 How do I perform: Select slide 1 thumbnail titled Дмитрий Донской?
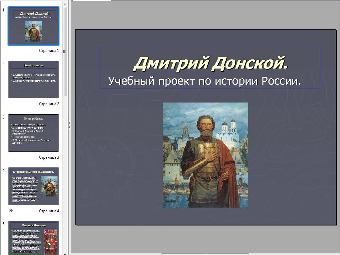coord(33,26)
